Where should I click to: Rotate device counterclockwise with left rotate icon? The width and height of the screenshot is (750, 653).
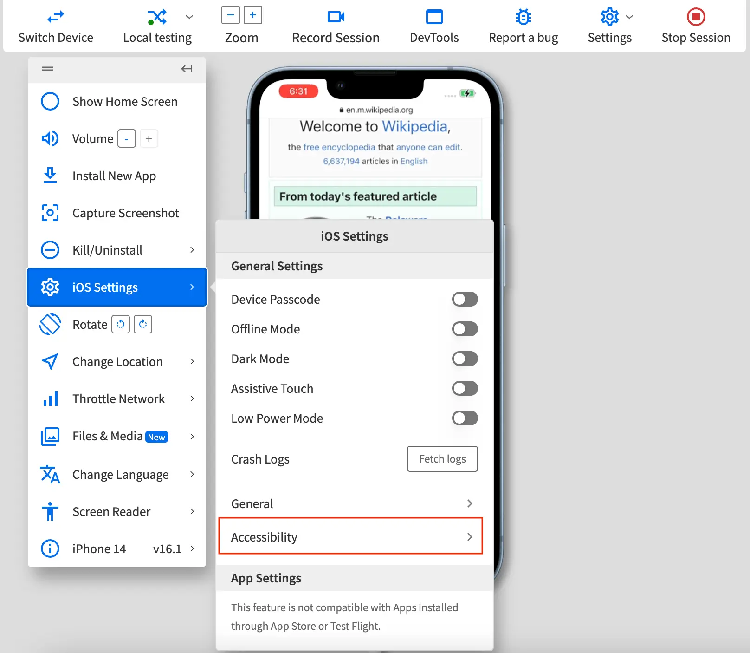121,324
